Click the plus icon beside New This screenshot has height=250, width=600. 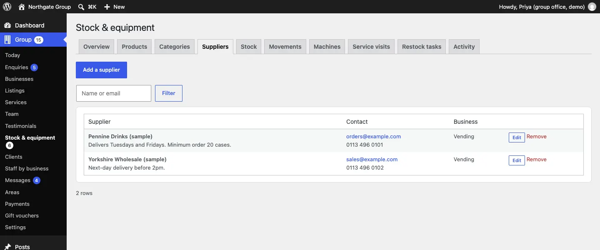coord(107,7)
